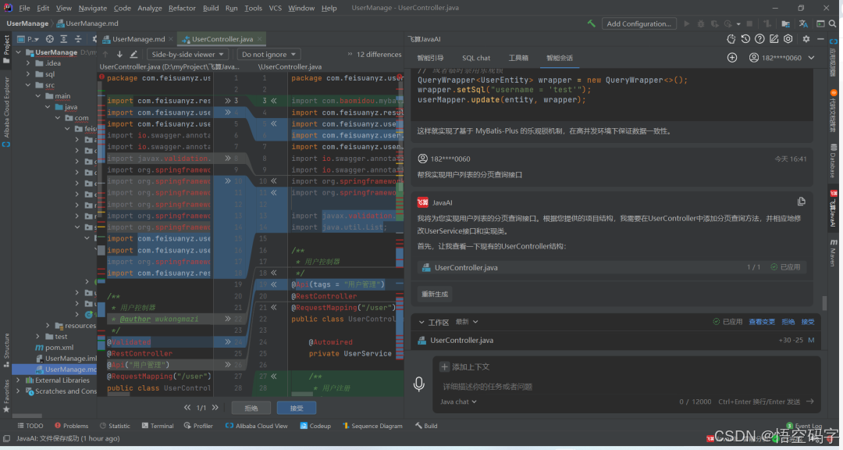843x450 pixels.
Task: Collapse the src folder
Action: point(29,85)
